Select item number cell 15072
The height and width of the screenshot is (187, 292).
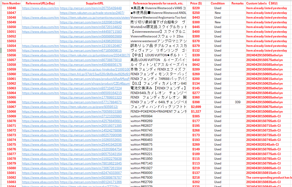11,130
